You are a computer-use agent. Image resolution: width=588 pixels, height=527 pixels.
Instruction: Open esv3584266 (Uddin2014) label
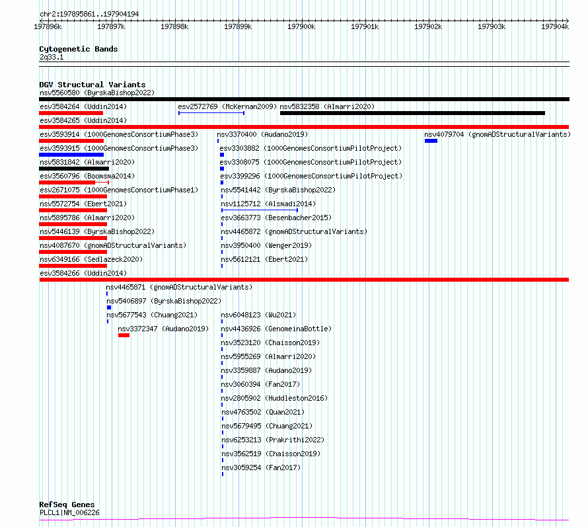click(83, 273)
